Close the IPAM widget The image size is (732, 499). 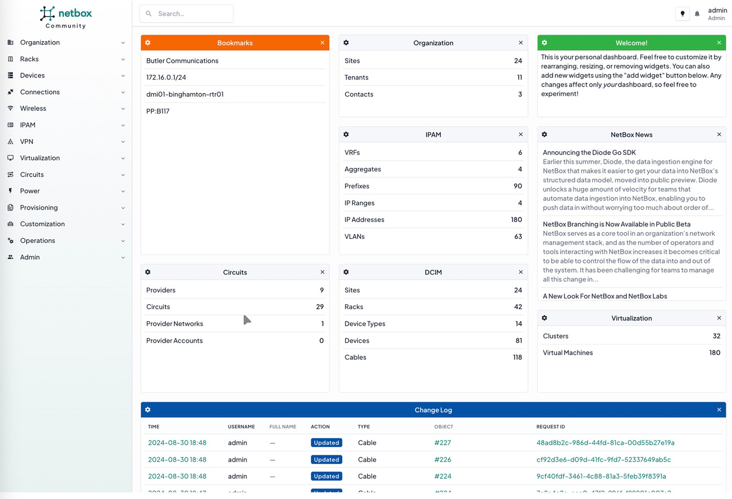coord(520,135)
